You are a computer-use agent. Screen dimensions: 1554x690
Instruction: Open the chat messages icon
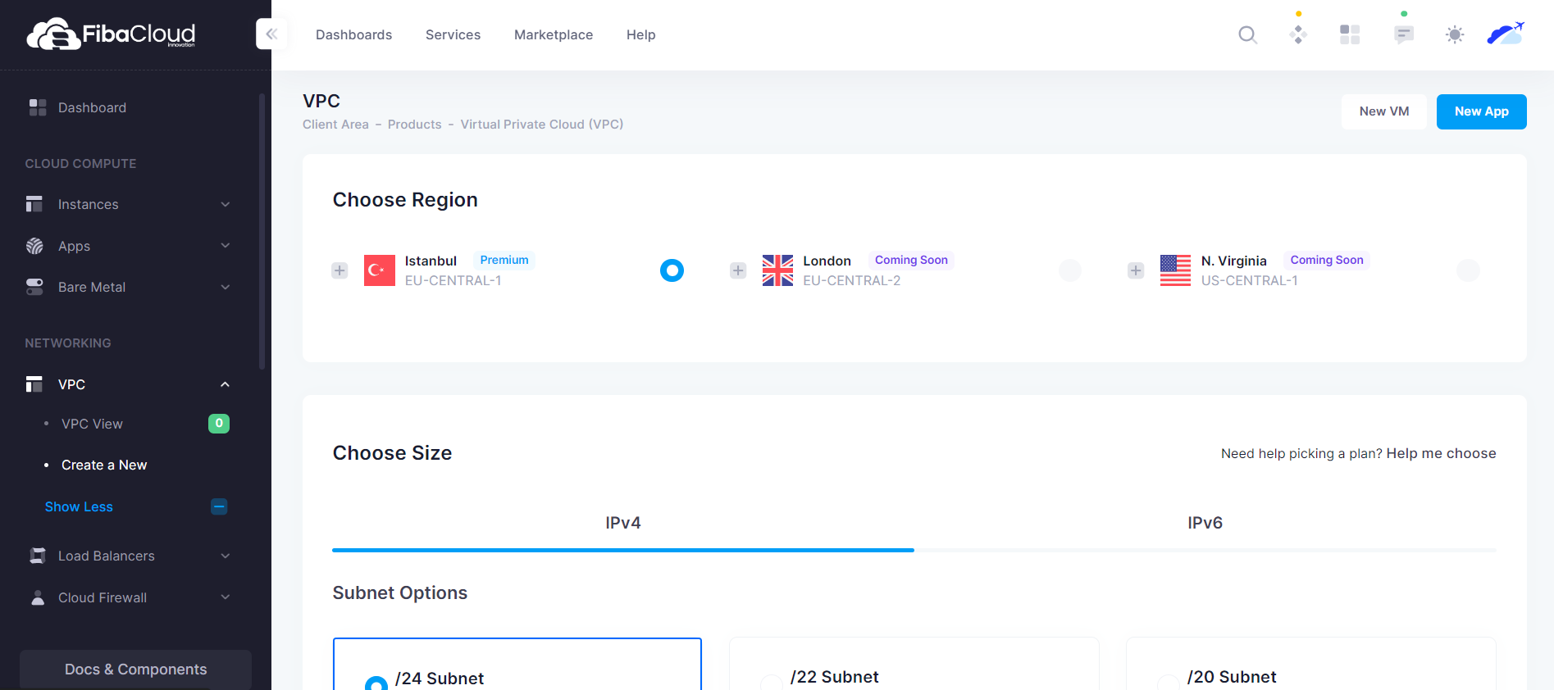(1404, 34)
